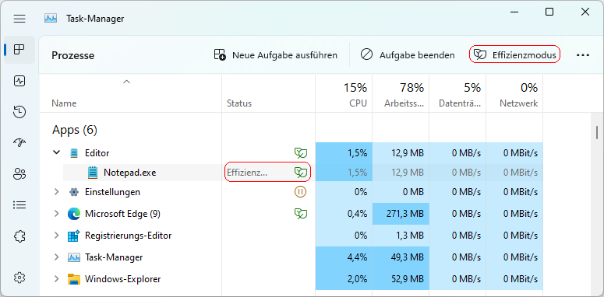Open the Autostart apps gauge icon
The height and width of the screenshot is (297, 604).
[x=19, y=143]
